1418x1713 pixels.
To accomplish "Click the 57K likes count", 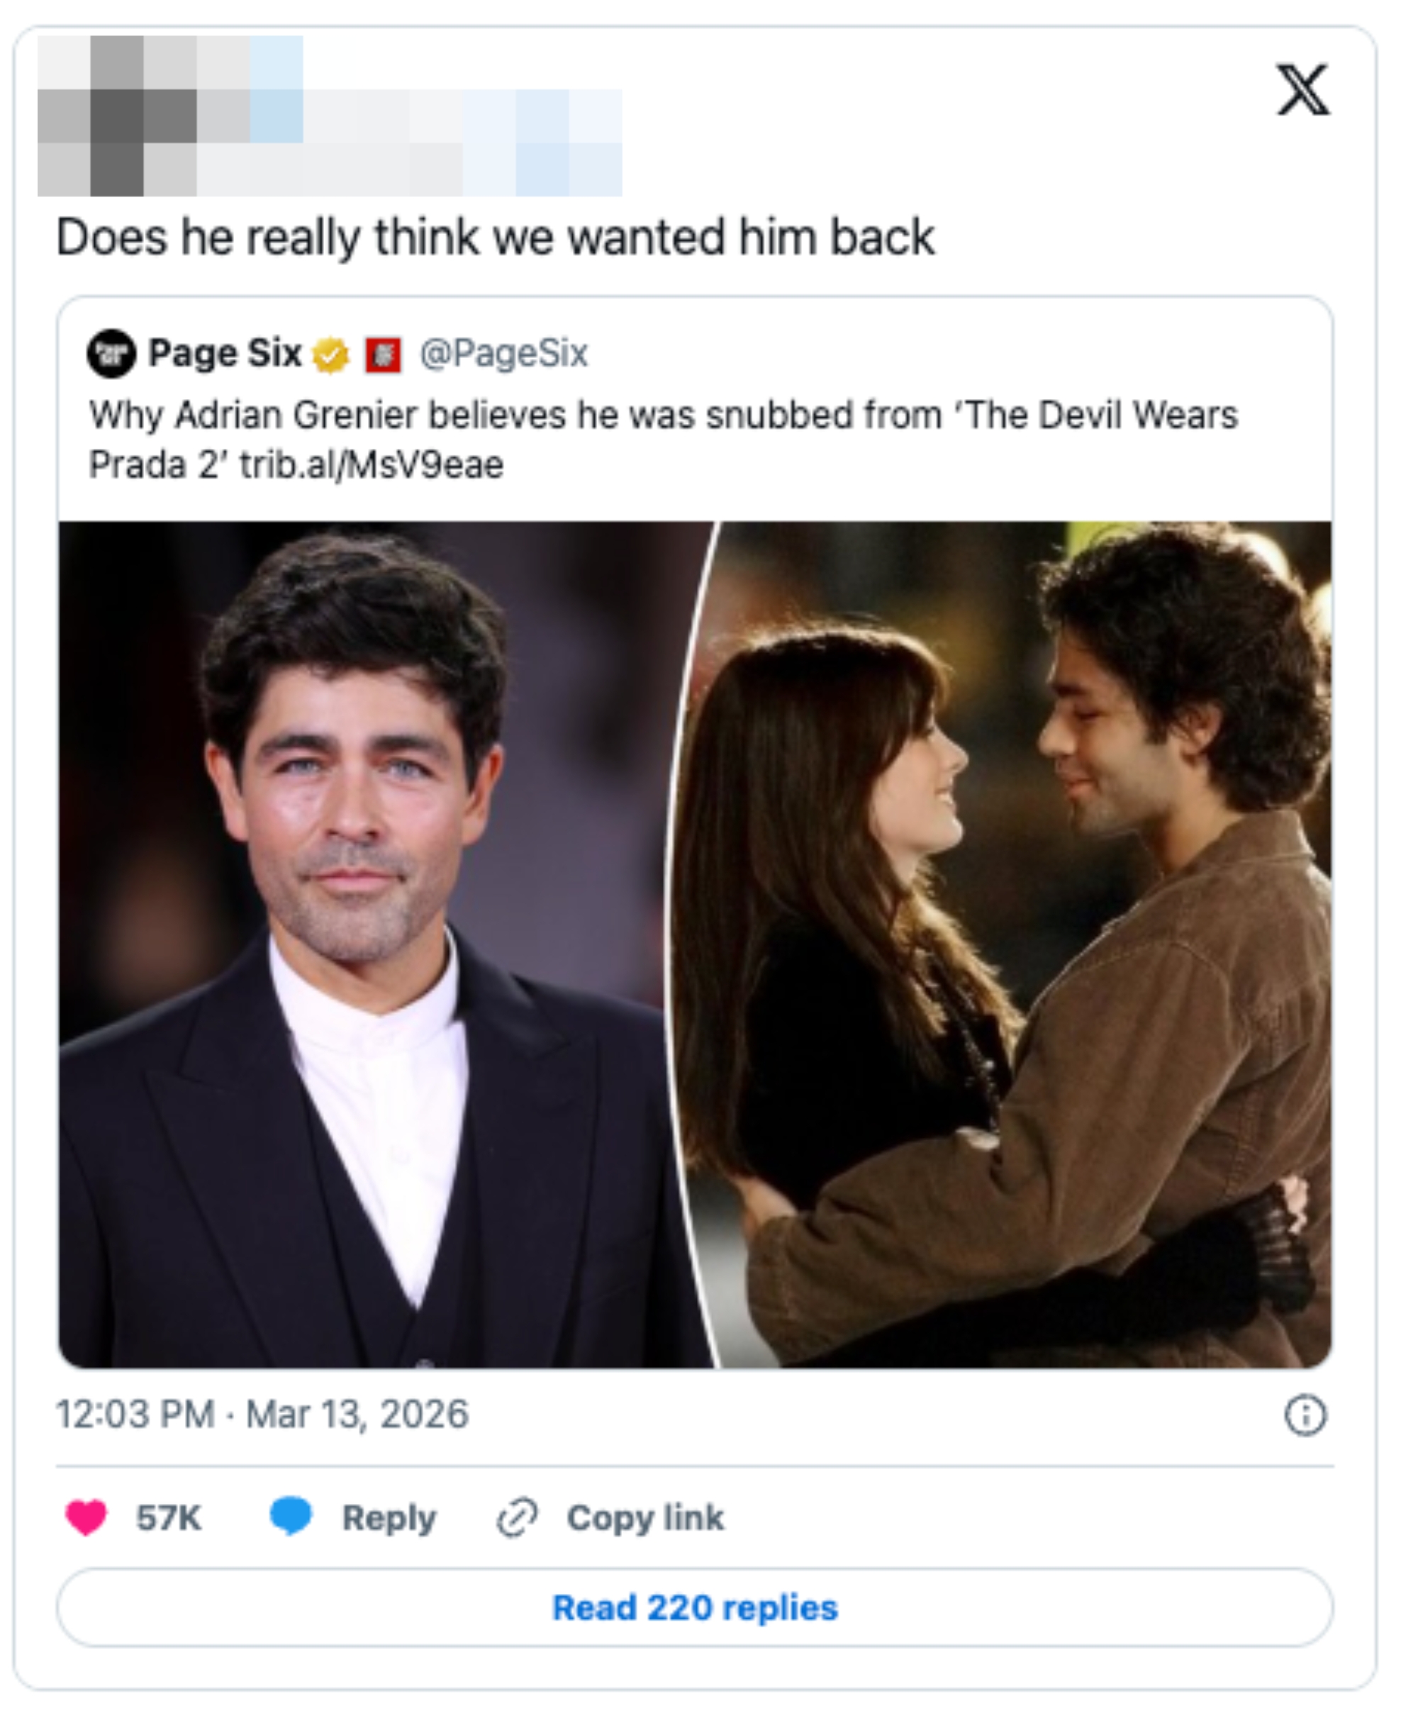I will pos(169,1518).
